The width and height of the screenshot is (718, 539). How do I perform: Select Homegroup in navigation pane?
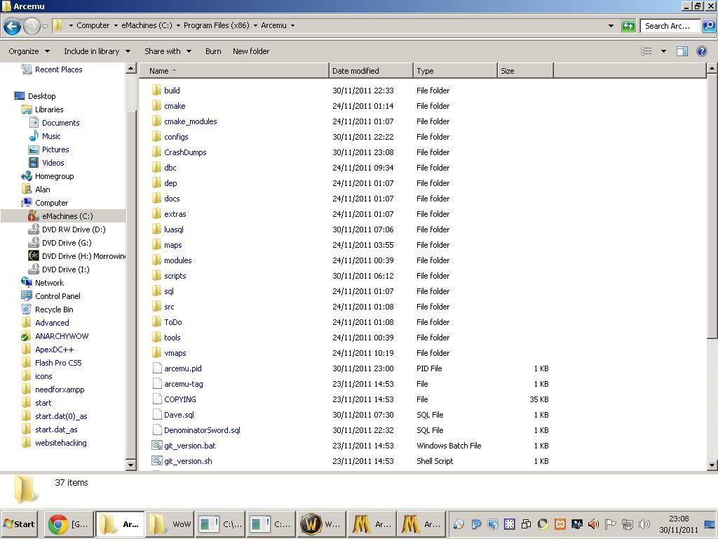[x=54, y=176]
